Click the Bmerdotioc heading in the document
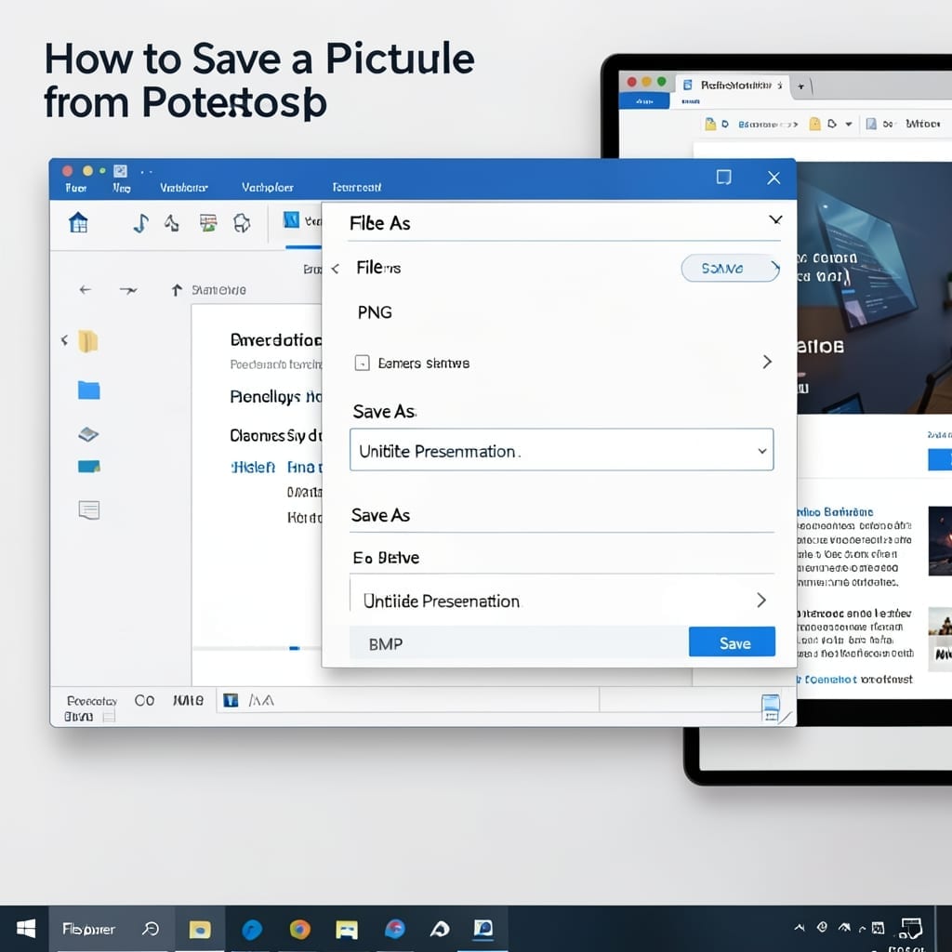Image resolution: width=952 pixels, height=952 pixels. [275, 340]
